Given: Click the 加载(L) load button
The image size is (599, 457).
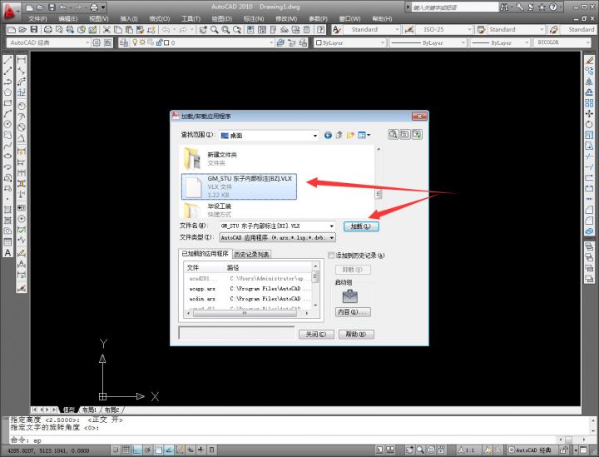Looking at the screenshot, I should click(361, 226).
